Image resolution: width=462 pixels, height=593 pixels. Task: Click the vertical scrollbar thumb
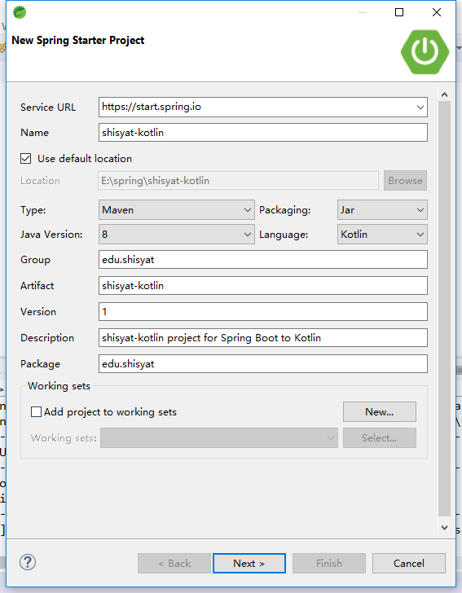tap(445, 308)
